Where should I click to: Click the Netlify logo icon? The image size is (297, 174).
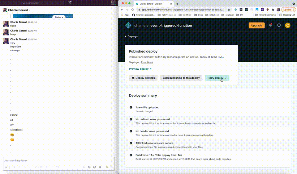click(x=128, y=25)
